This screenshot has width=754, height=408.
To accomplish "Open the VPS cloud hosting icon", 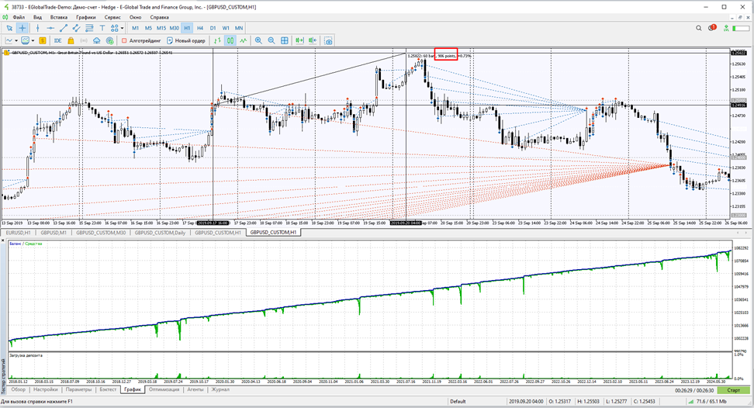I will [97, 41].
